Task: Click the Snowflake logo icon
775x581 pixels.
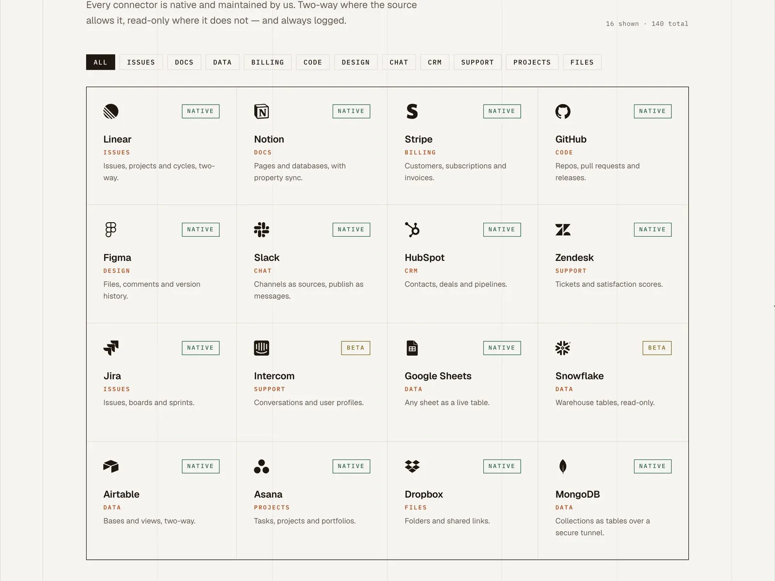Action: 563,348
